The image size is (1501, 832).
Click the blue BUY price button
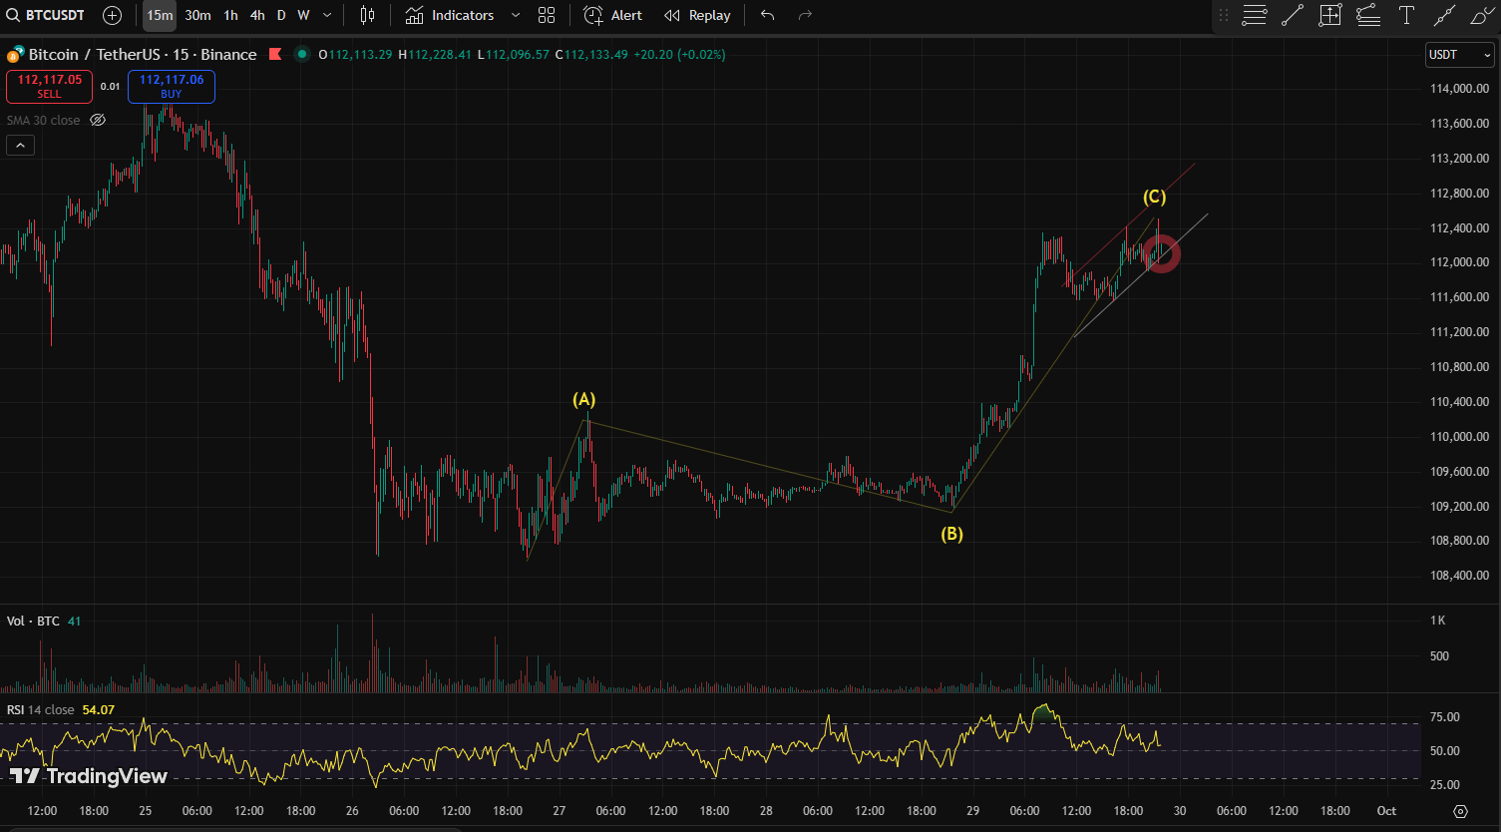point(172,87)
